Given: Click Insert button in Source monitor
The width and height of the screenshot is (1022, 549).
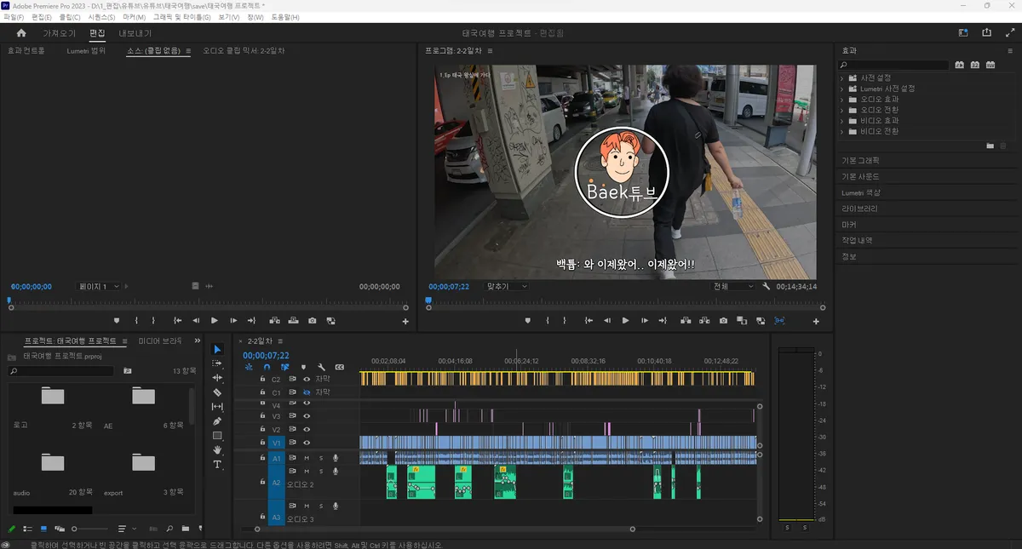Looking at the screenshot, I should pyautogui.click(x=275, y=321).
